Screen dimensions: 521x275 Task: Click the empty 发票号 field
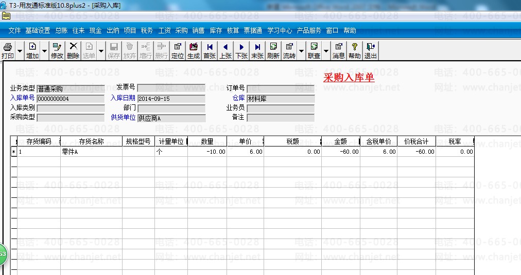[x=171, y=88]
